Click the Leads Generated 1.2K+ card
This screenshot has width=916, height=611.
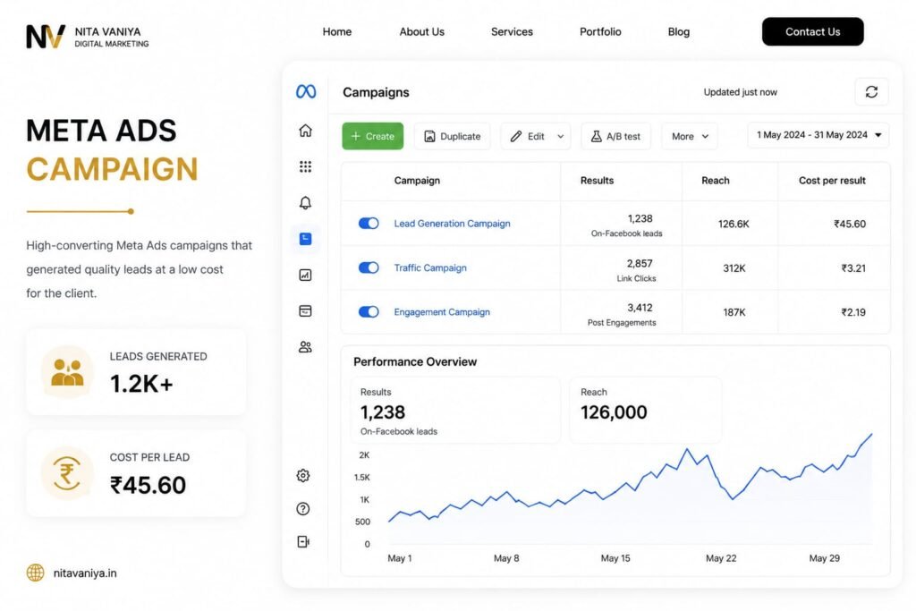[x=136, y=372]
